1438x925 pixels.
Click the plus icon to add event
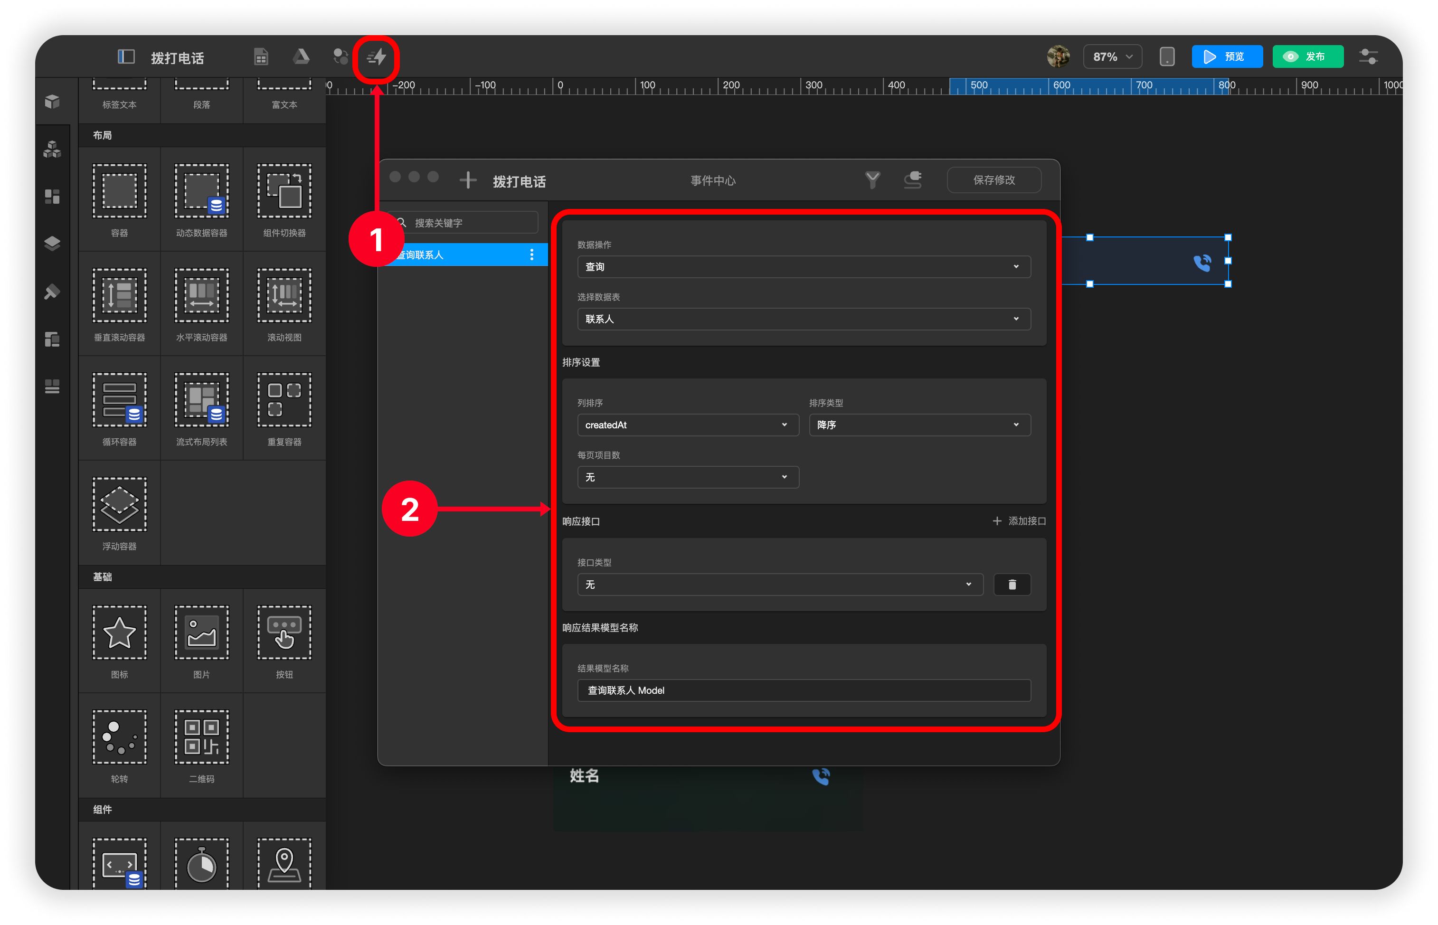coord(468,180)
